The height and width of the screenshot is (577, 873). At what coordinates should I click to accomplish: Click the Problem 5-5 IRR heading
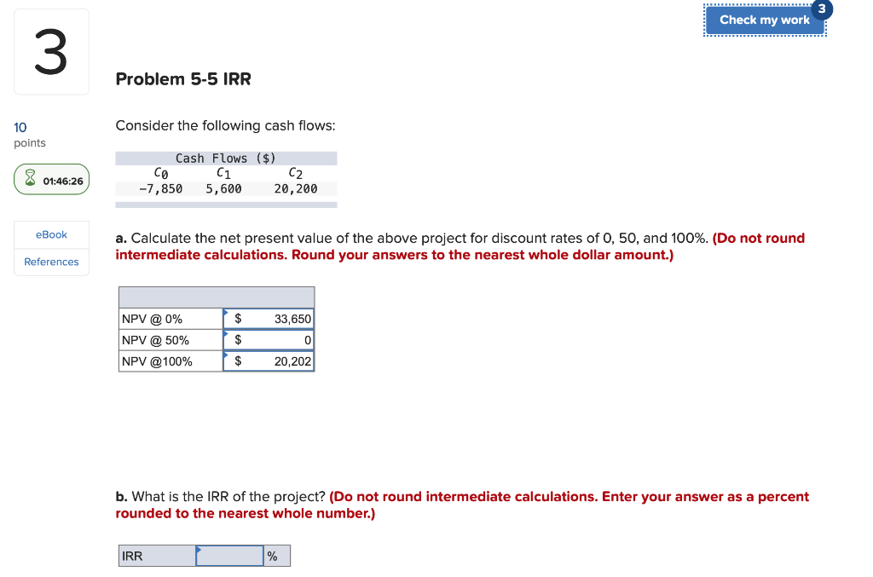[x=182, y=79]
